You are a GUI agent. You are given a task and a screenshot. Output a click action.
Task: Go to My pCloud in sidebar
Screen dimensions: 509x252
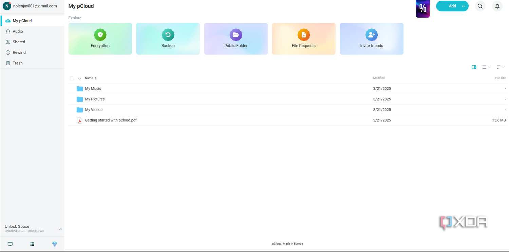[32, 21]
